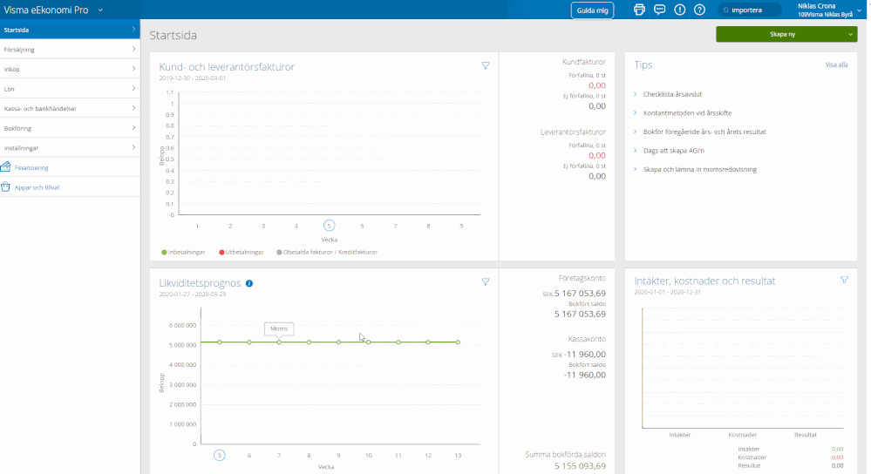Click the Importera search field
The image size is (871, 474).
[750, 10]
